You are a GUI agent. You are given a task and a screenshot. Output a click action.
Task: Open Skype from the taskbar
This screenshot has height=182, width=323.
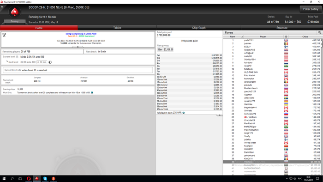[x=45, y=179]
